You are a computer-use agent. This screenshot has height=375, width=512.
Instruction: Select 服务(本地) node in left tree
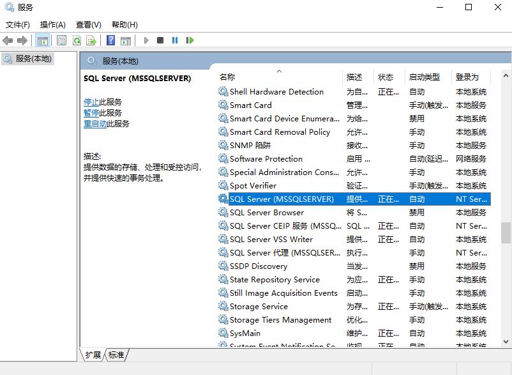click(27, 59)
